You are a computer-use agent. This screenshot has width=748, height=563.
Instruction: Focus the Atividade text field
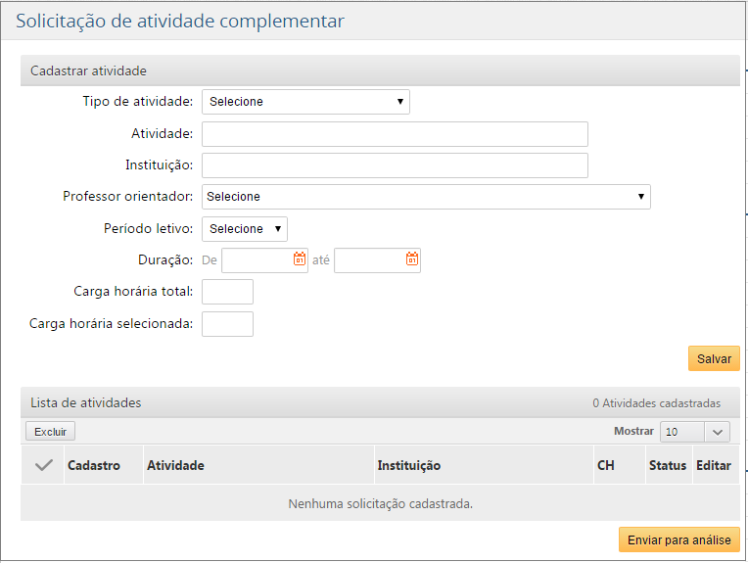tap(395, 134)
